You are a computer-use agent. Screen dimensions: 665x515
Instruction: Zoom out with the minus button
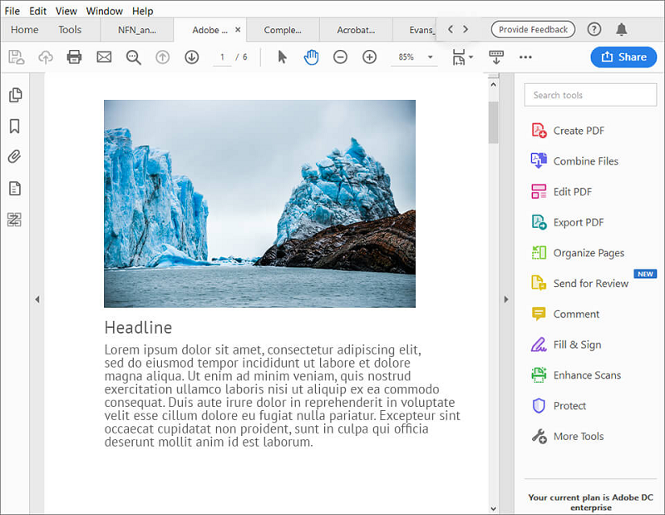(340, 57)
